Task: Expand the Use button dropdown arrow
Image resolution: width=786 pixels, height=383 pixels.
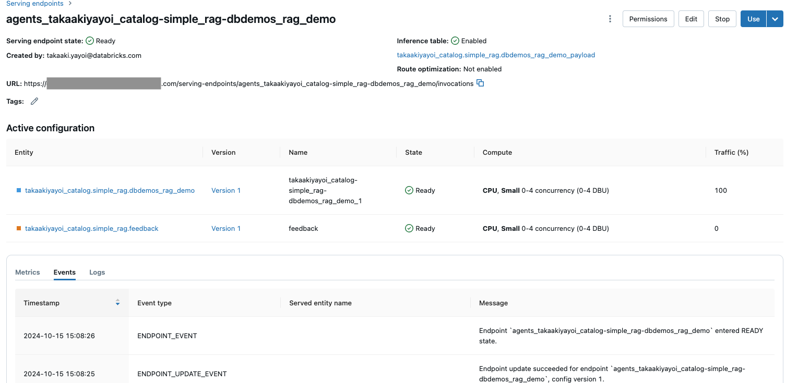Action: (x=775, y=18)
